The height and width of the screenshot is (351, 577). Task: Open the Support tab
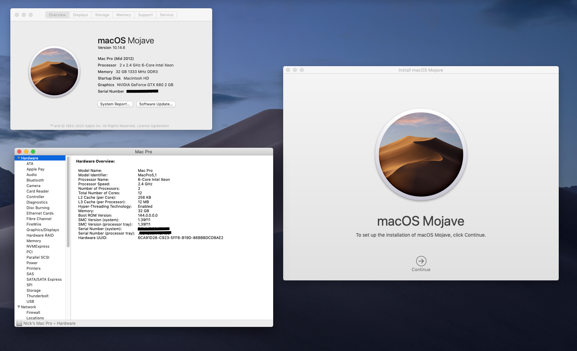click(x=145, y=15)
